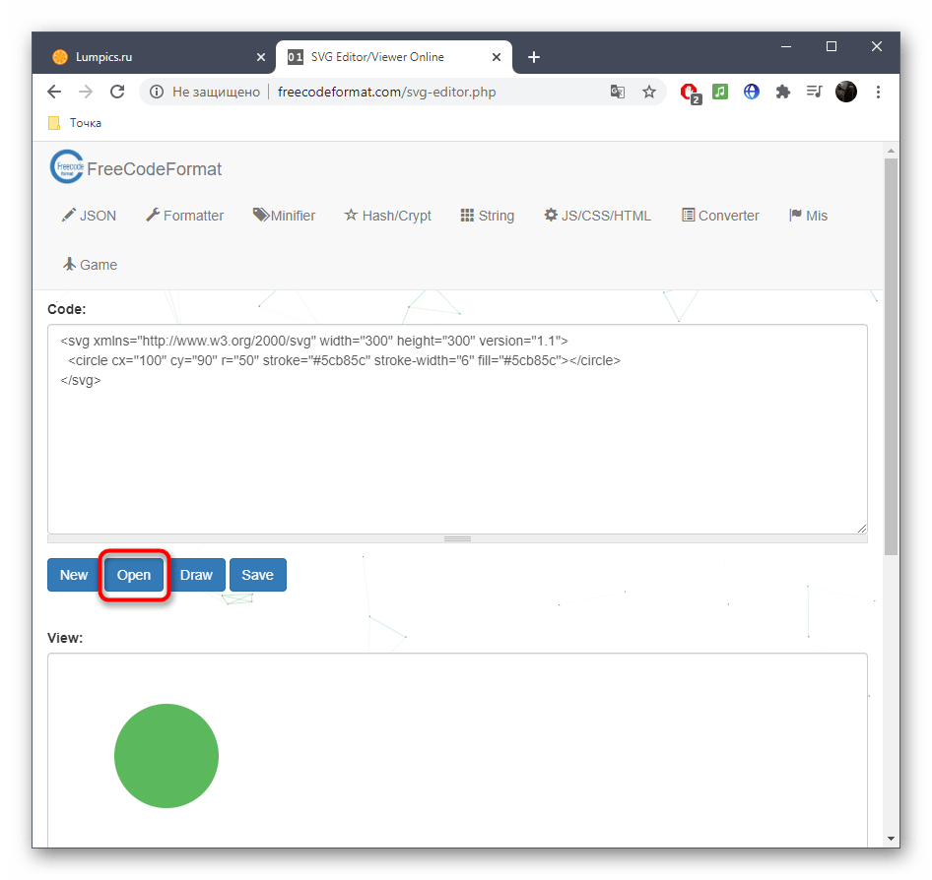The height and width of the screenshot is (880, 932).
Task: Open the JSON menu
Action: point(89,216)
